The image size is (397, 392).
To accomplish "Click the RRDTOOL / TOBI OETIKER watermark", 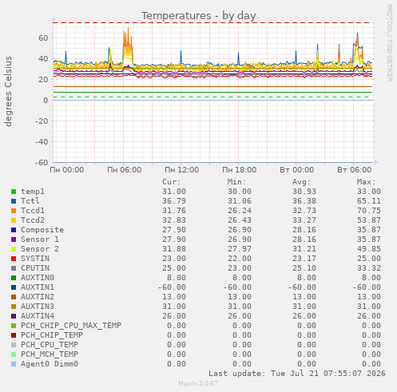I will (389, 43).
